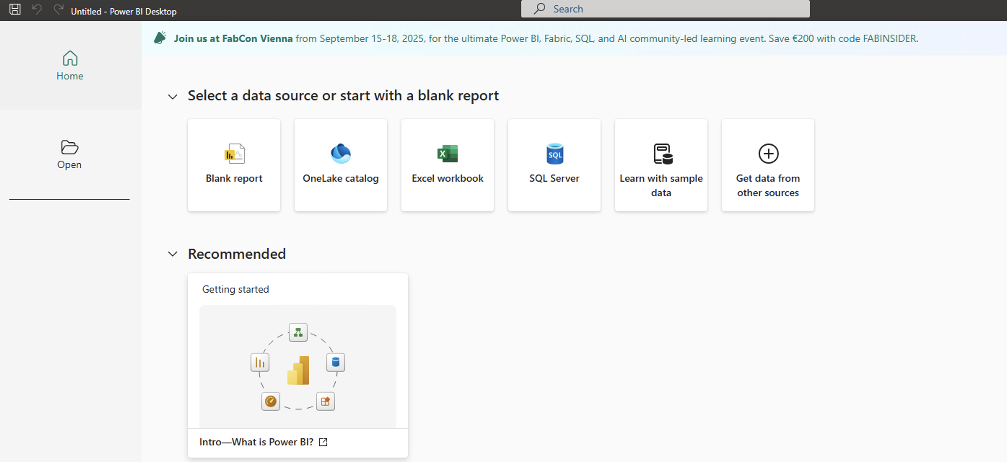
Task: Open Intro—What is Power BI? link
Action: tap(256, 442)
